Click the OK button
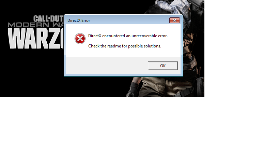The height and width of the screenshot is (157, 279). [162, 66]
